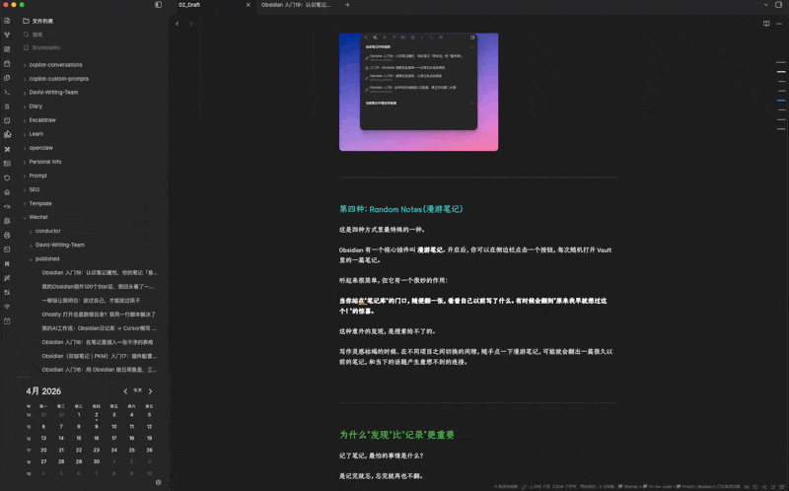
Task: Open the Bookmarks entry
Action: [41, 47]
